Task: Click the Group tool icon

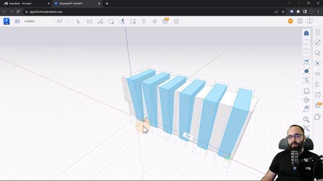Action: pyautogui.click(x=133, y=21)
